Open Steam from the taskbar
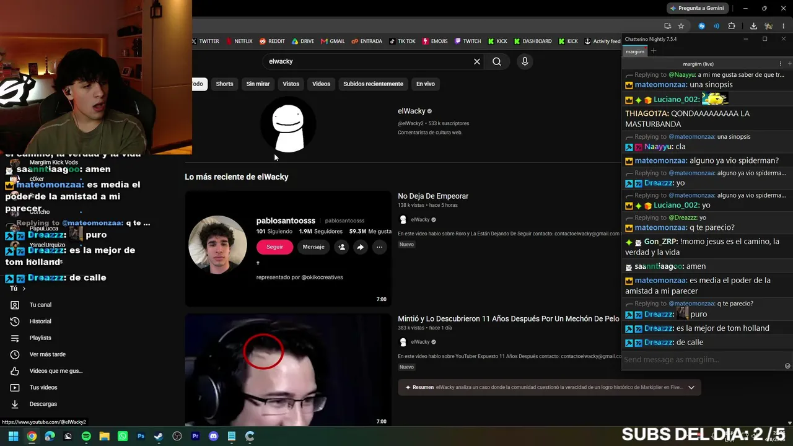793x446 pixels. [159, 436]
